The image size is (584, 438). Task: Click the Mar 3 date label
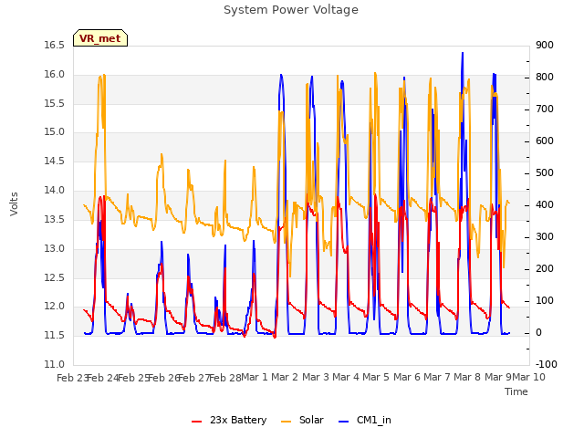(x=316, y=377)
